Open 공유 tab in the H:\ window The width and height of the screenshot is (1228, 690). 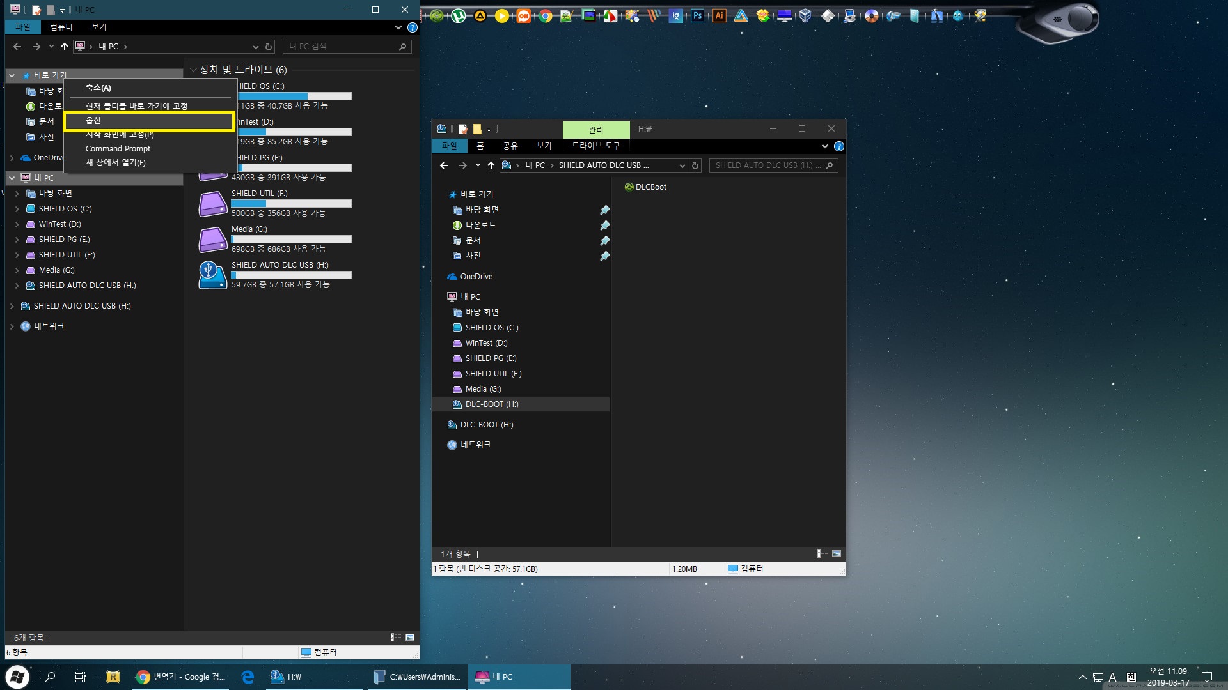point(510,146)
